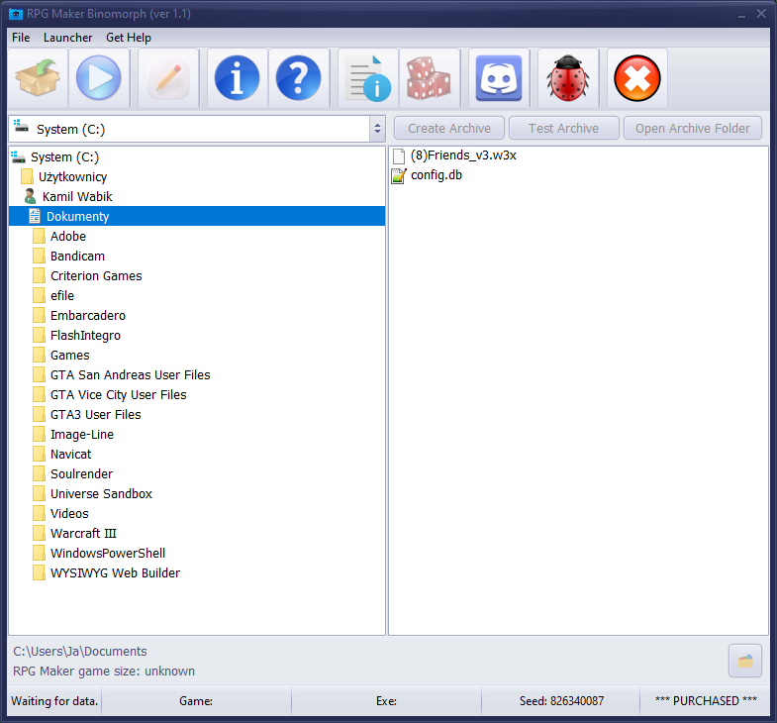Open the System (C:) drive dropdown
Image resolution: width=777 pixels, height=723 pixels.
[197, 129]
